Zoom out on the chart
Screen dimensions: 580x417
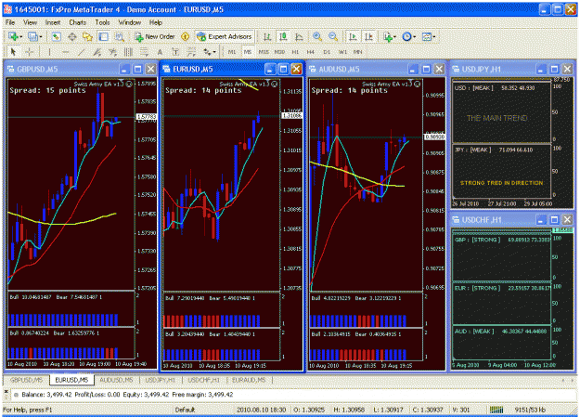click(333, 36)
